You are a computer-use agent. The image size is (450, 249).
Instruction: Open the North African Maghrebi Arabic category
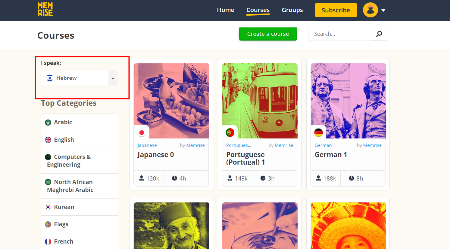pyautogui.click(x=80, y=186)
